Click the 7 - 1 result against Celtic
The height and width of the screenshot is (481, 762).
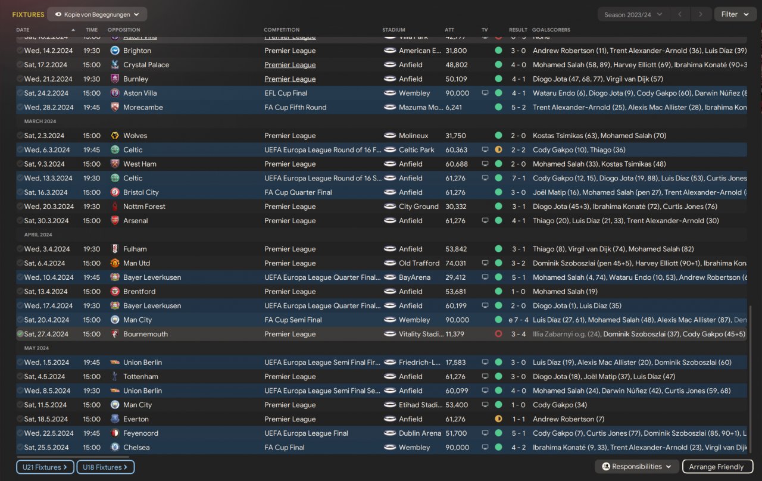click(518, 179)
